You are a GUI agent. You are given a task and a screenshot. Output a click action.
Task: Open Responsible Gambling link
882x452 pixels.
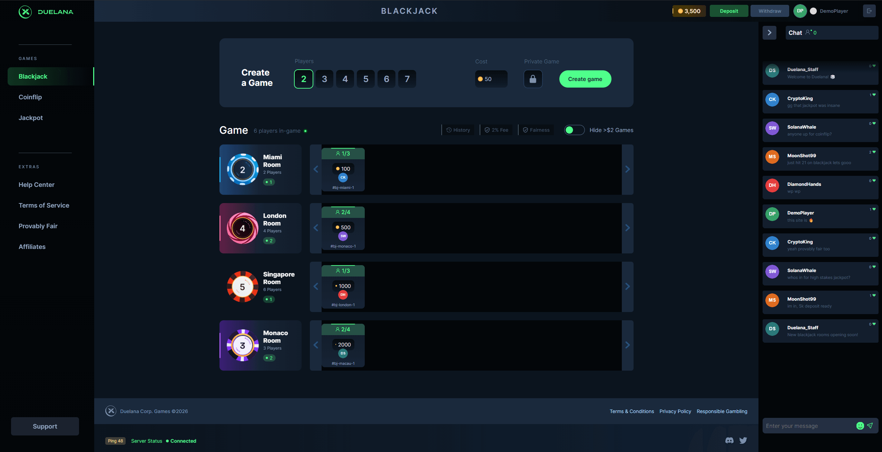point(722,411)
